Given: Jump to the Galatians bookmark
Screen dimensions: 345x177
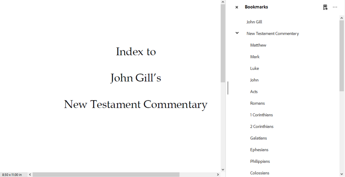Looking at the screenshot, I should [x=258, y=138].
